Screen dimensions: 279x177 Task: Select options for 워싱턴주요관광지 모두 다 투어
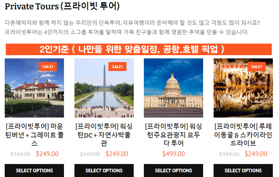click(x=173, y=171)
